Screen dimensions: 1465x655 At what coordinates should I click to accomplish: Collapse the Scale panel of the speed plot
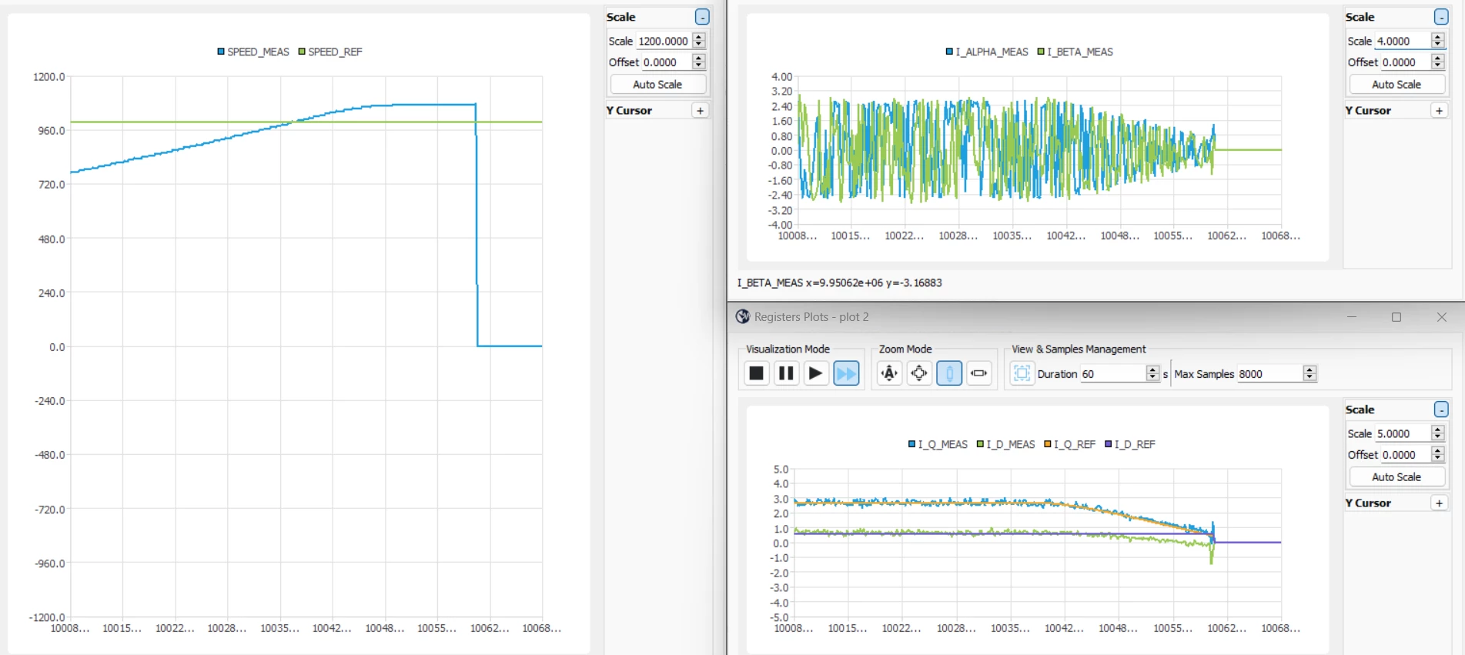[x=702, y=17]
